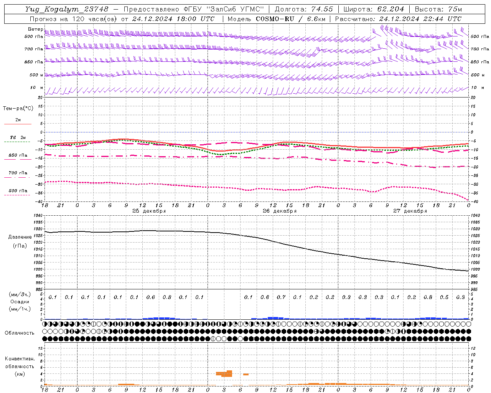
Task: Select the text 'Предоставлено ФГБУ "ЗапСиб УГМС"'
Action: click(x=194, y=9)
